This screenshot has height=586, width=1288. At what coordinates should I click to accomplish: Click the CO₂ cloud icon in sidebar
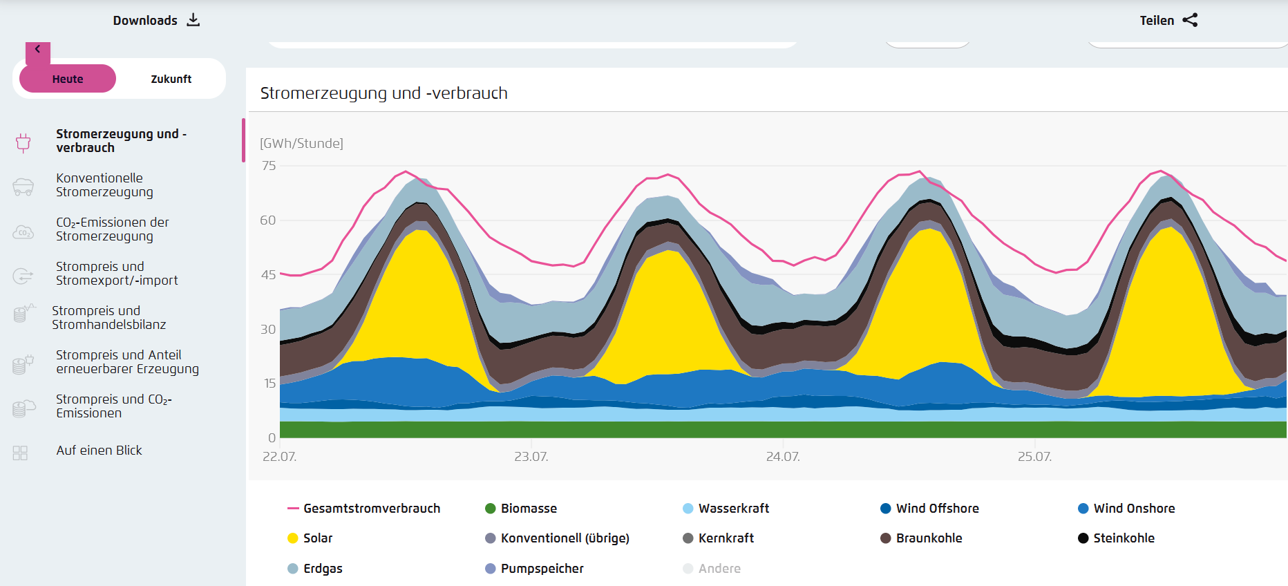[23, 231]
